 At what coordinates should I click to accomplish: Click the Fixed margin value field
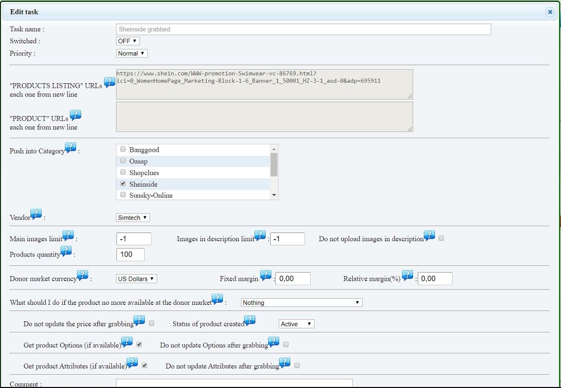tap(293, 279)
